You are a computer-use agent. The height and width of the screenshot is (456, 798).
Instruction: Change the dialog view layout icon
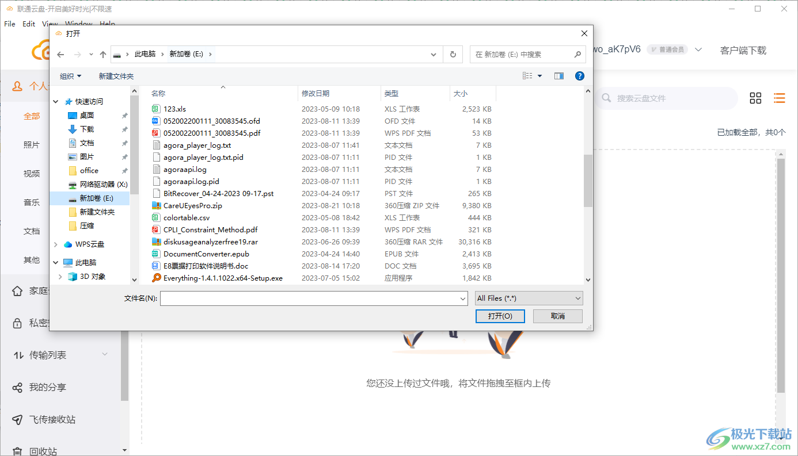527,76
